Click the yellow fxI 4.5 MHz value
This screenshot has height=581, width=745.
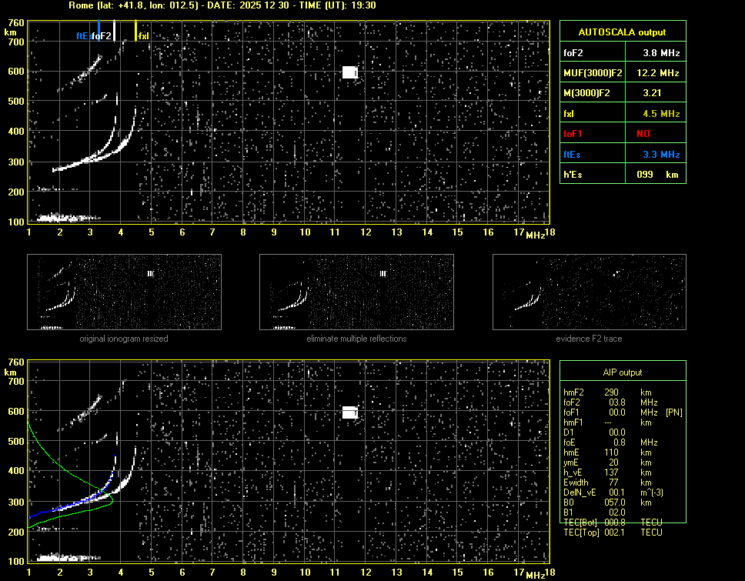(x=661, y=114)
